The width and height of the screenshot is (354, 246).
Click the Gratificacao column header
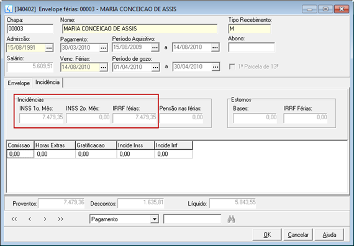(96, 145)
